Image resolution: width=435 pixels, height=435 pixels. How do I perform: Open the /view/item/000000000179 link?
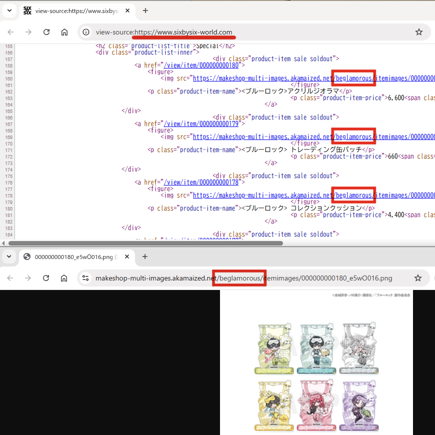(201, 123)
